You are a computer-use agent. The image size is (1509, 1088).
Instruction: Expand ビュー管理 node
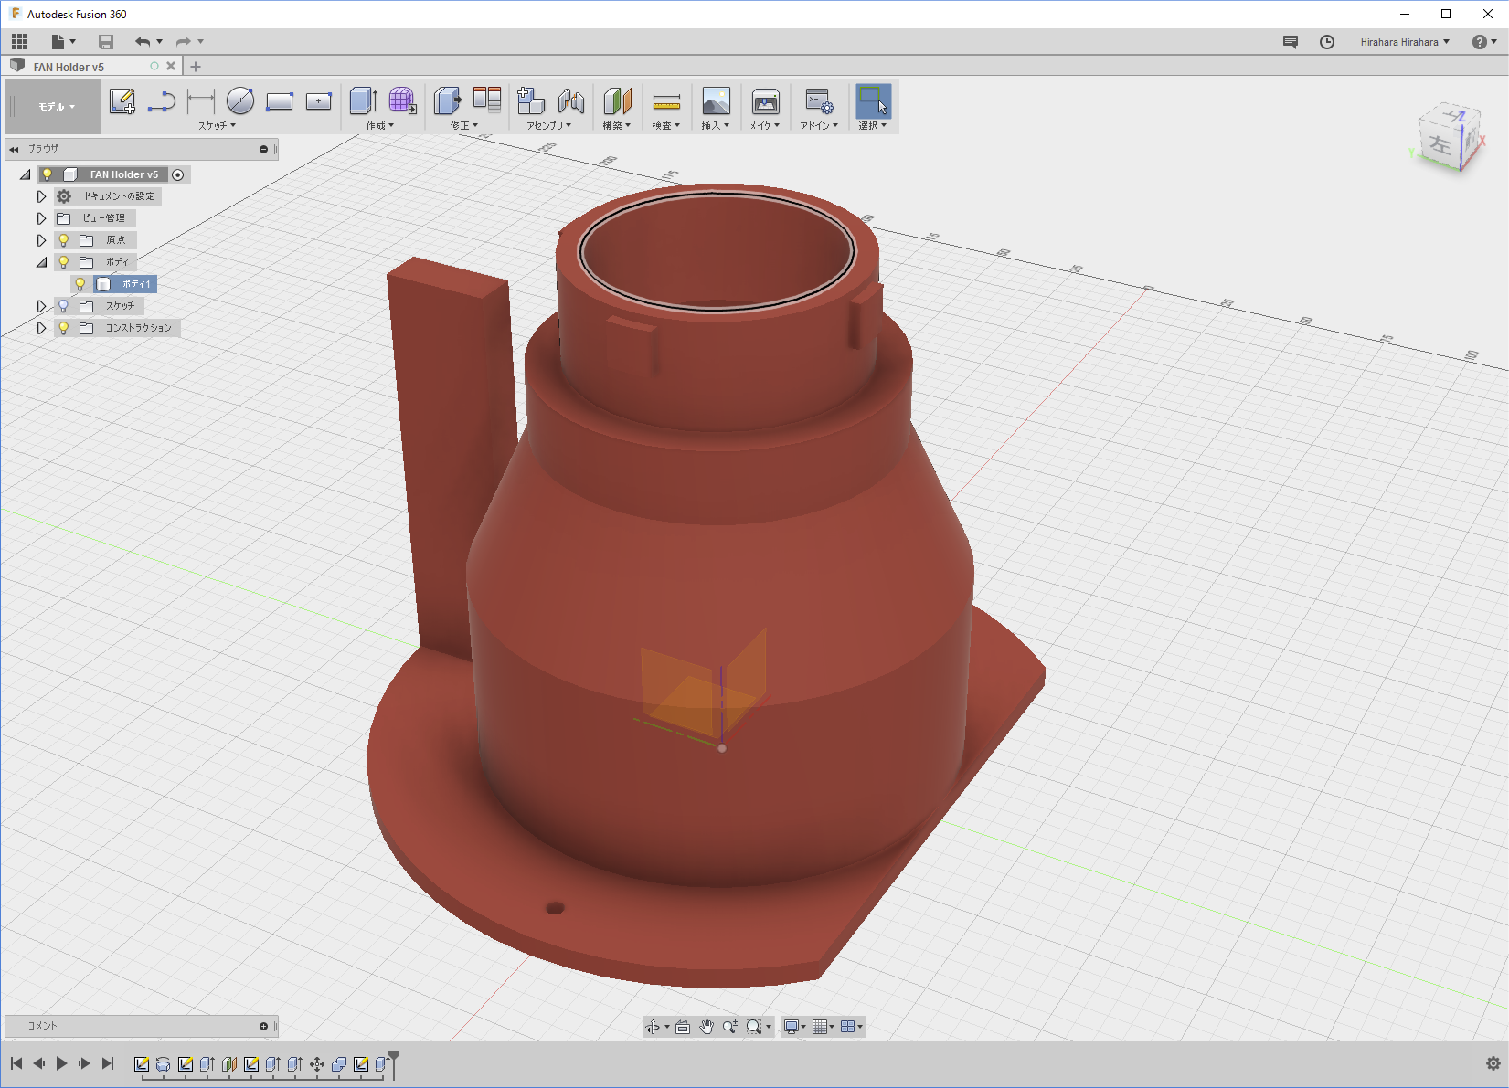pyautogui.click(x=41, y=218)
